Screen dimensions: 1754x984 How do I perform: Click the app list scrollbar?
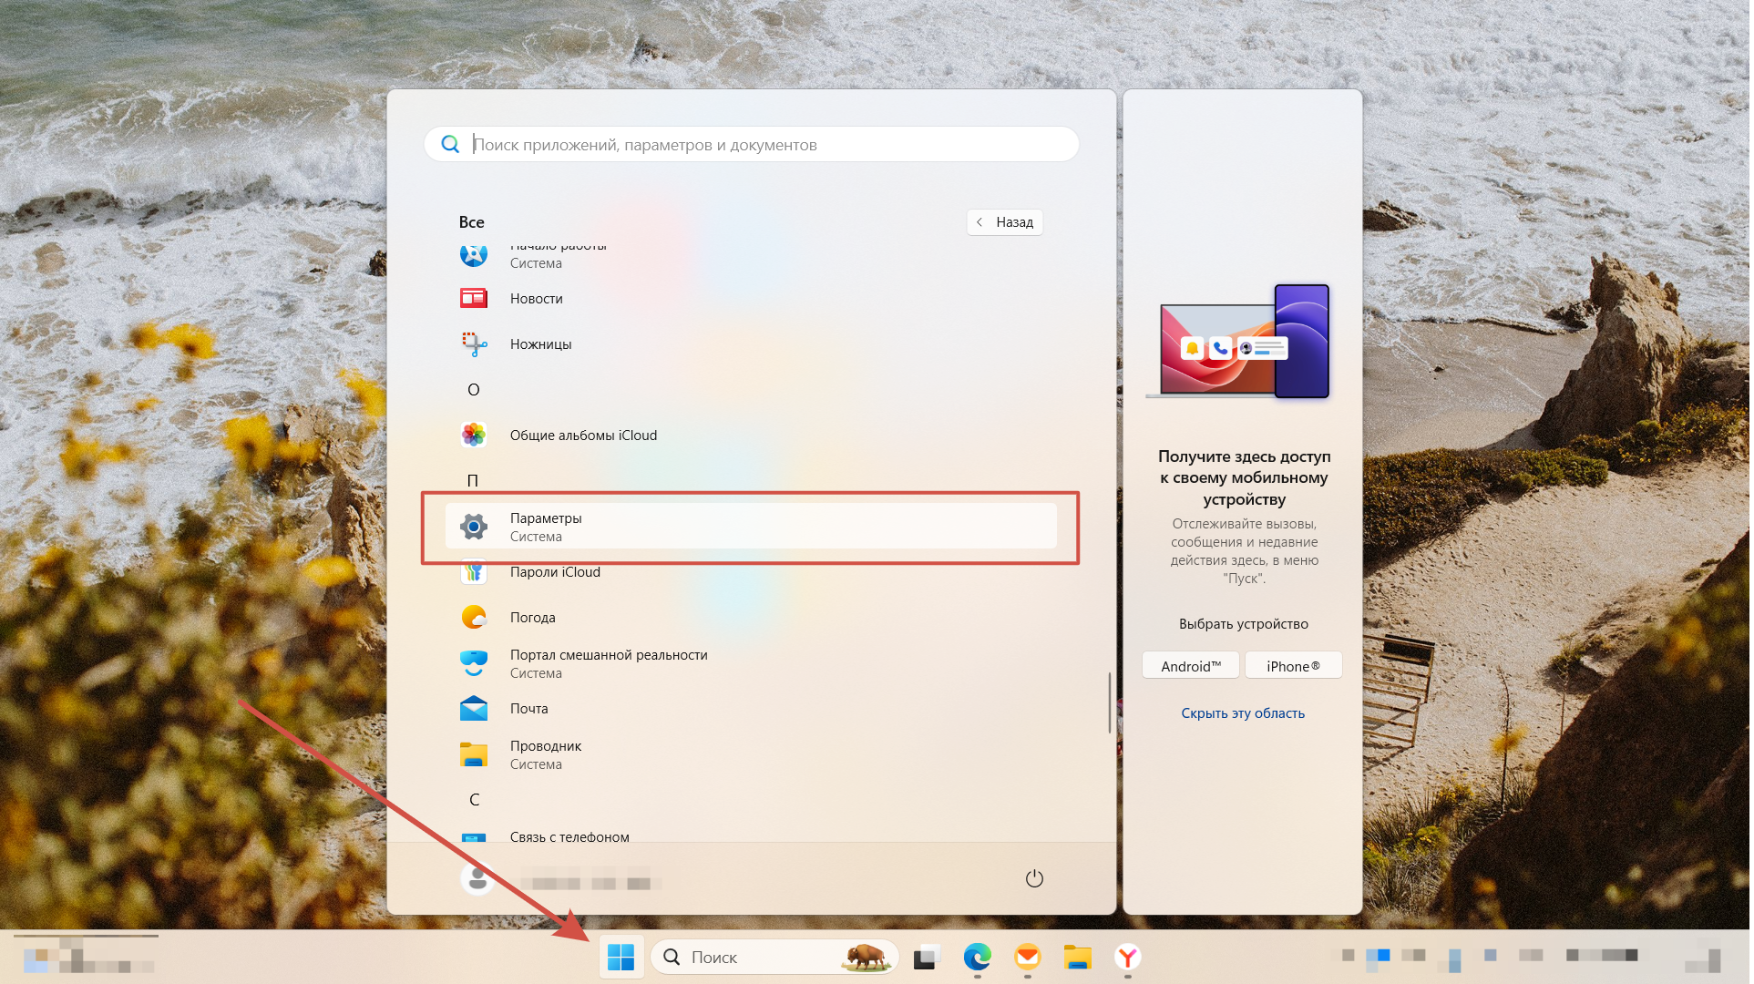(x=1109, y=702)
